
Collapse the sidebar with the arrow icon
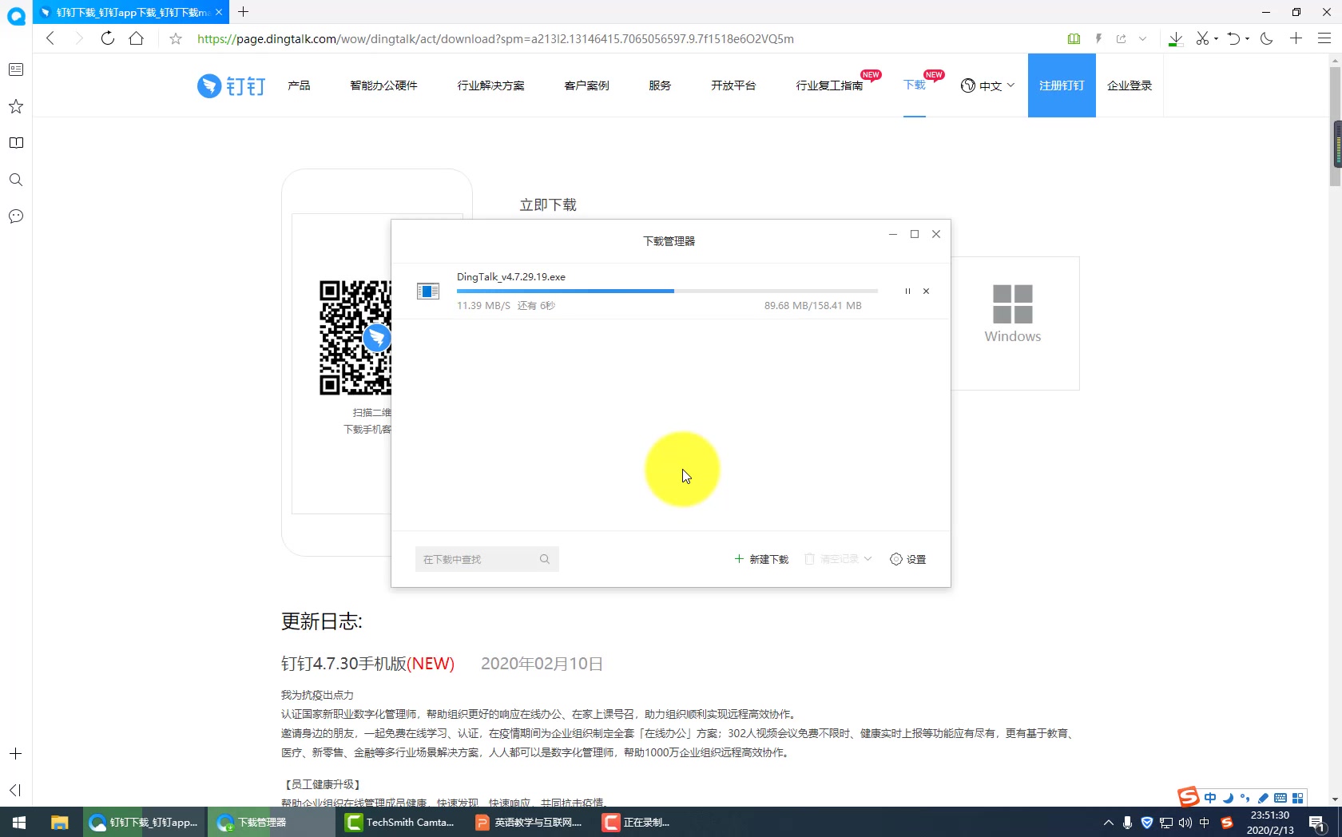tap(15, 790)
